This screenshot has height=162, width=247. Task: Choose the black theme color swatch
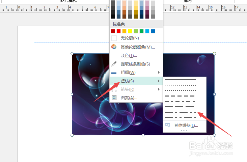click(x=113, y=17)
